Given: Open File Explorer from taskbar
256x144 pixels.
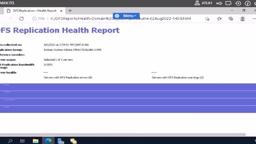Looking at the screenshot, I should click(x=36, y=141).
